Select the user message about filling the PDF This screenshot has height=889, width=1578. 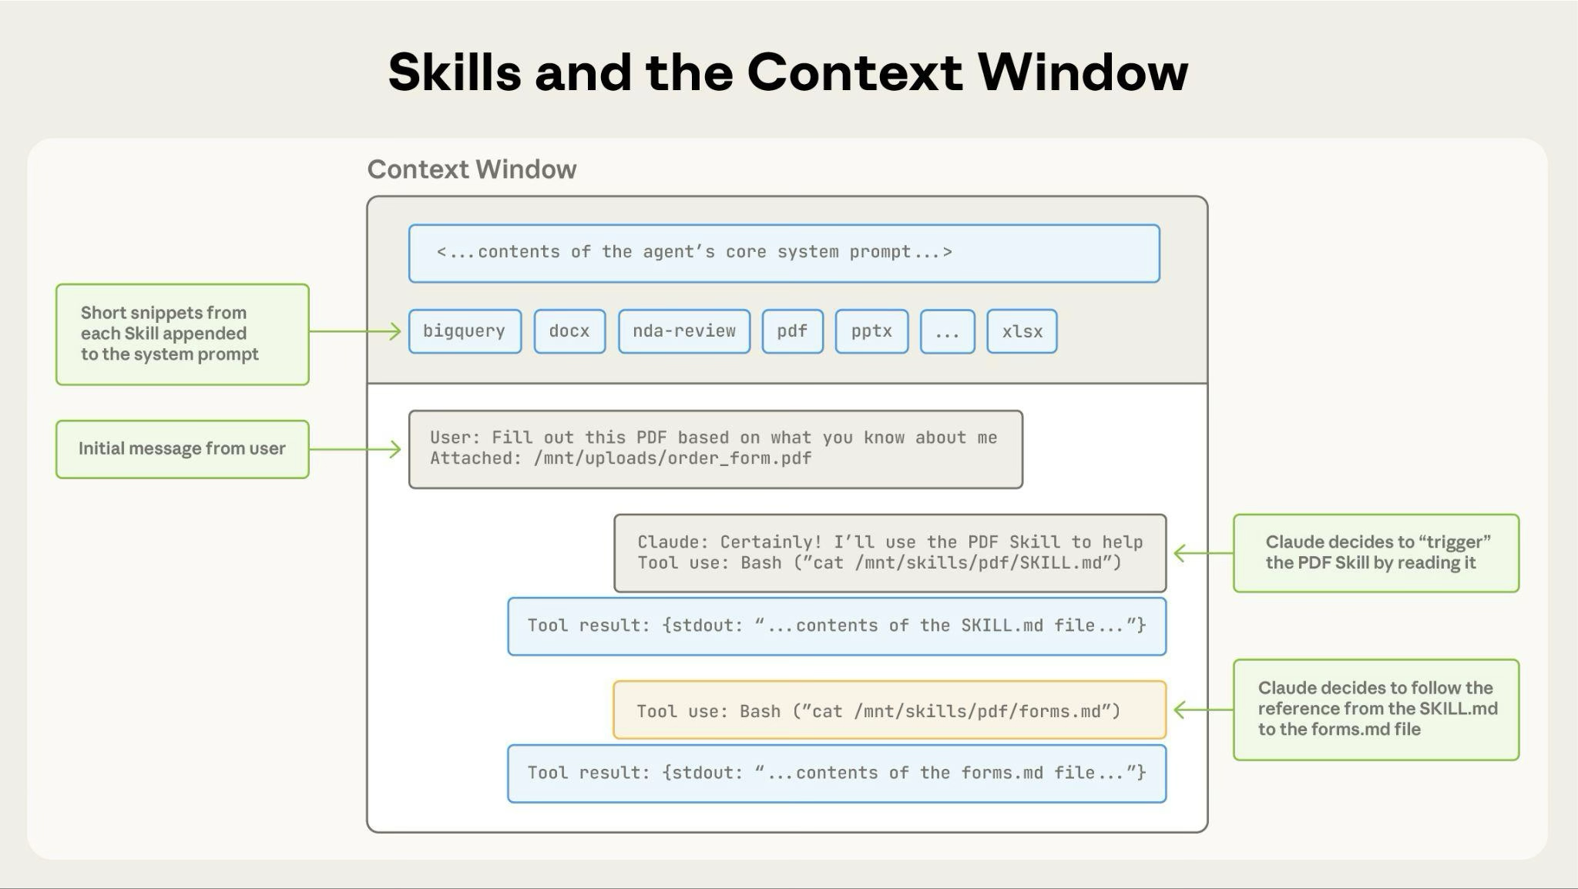[715, 449]
